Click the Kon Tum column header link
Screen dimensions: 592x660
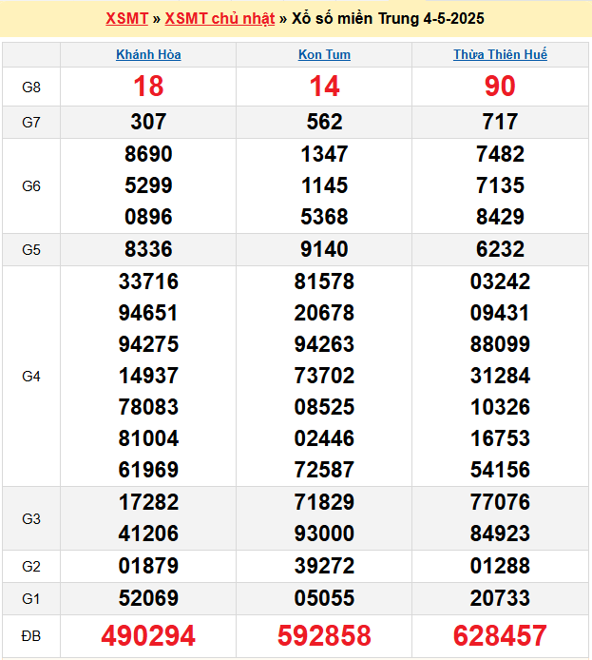click(324, 54)
